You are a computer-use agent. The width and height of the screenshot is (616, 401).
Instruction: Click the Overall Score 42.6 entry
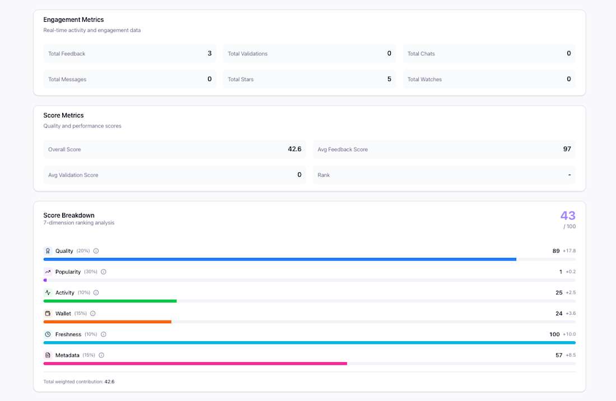[174, 149]
